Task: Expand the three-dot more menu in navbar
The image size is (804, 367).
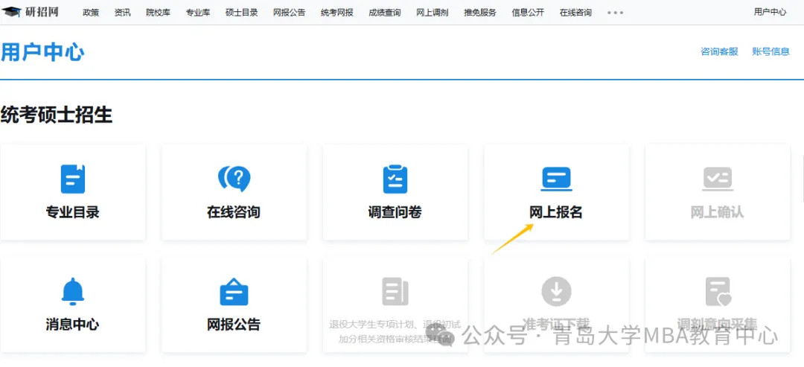Action: (x=615, y=13)
